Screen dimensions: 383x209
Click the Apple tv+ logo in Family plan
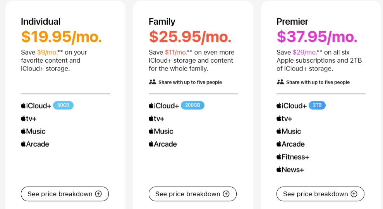point(156,119)
